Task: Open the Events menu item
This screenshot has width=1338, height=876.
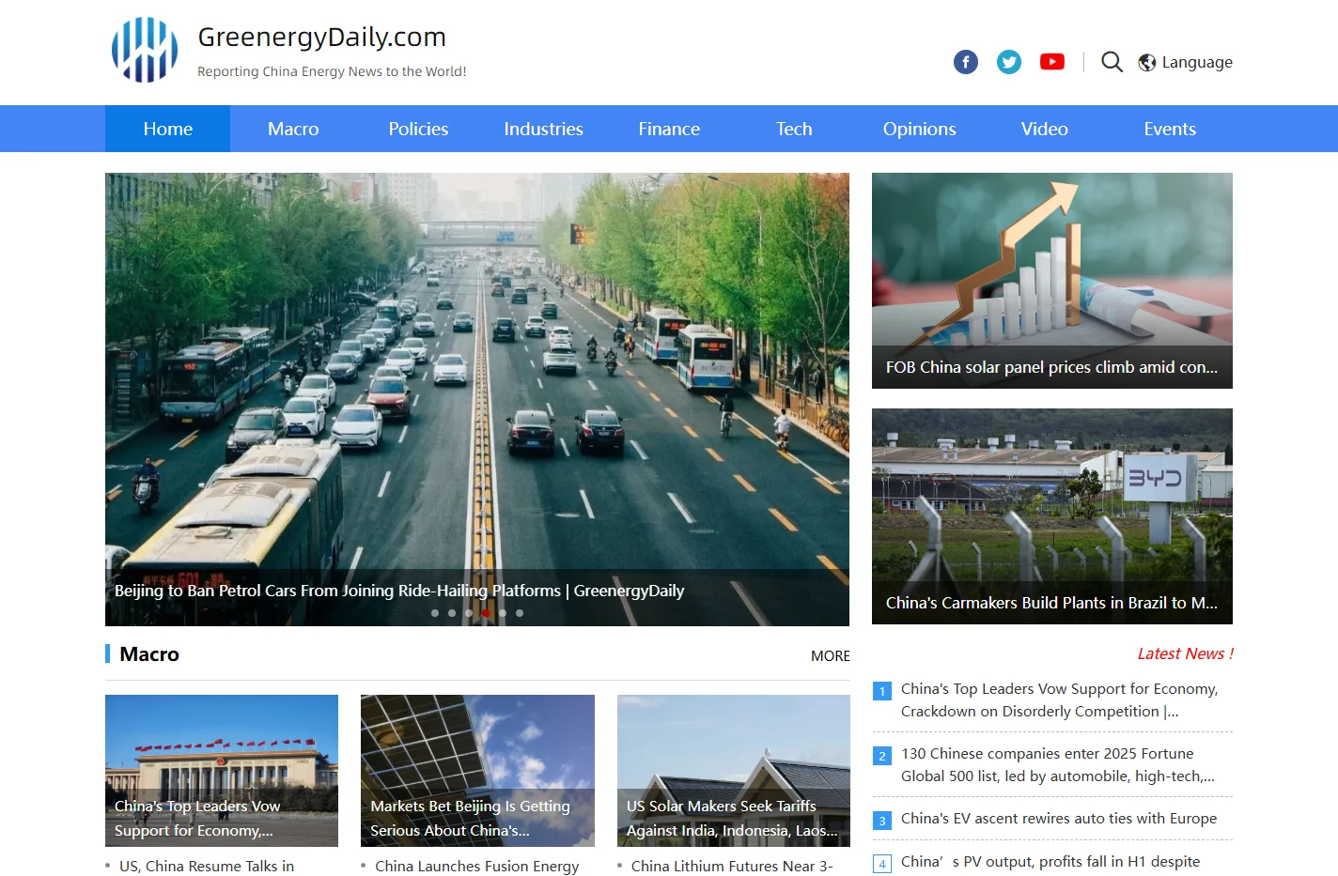Action: [1170, 129]
